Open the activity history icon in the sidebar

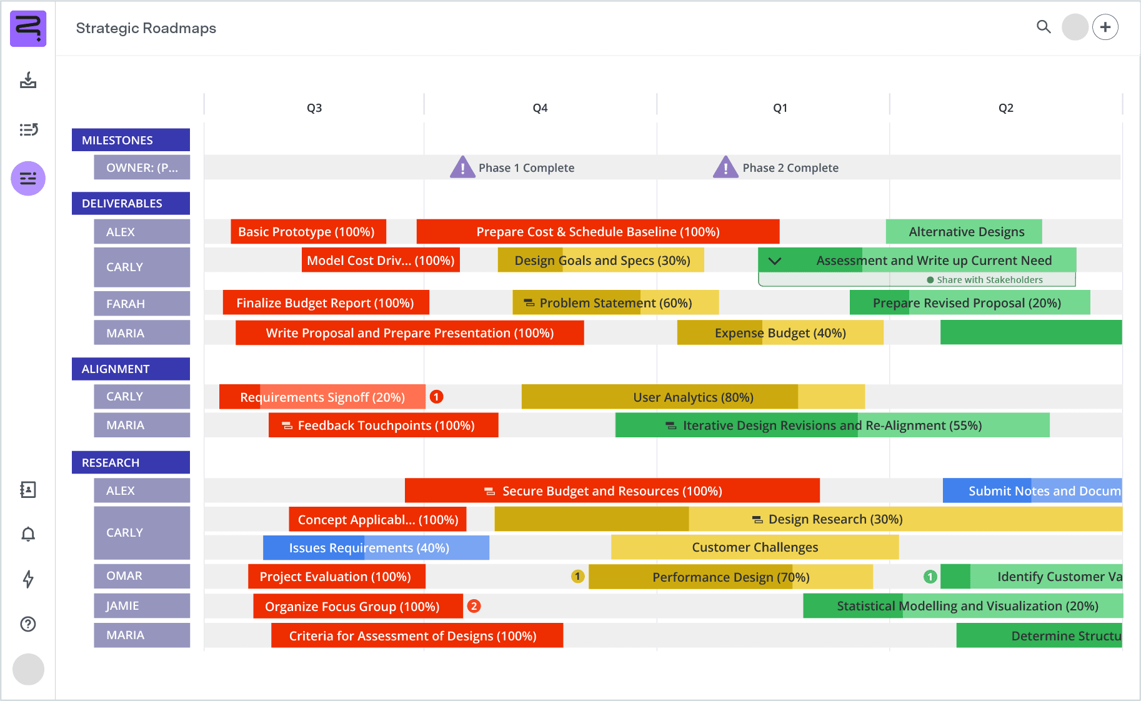pos(28,129)
